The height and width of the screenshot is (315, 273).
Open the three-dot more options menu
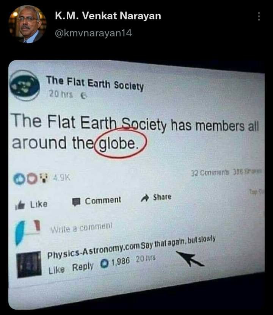[x=259, y=16]
